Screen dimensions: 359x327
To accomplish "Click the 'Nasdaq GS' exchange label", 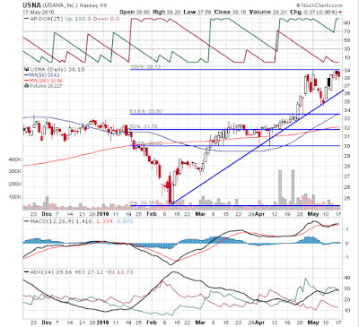I will 93,5.
